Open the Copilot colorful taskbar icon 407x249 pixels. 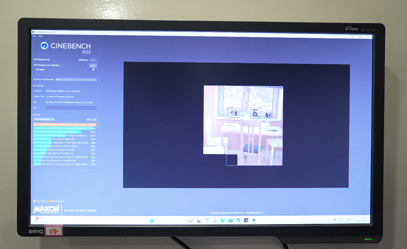[207, 220]
